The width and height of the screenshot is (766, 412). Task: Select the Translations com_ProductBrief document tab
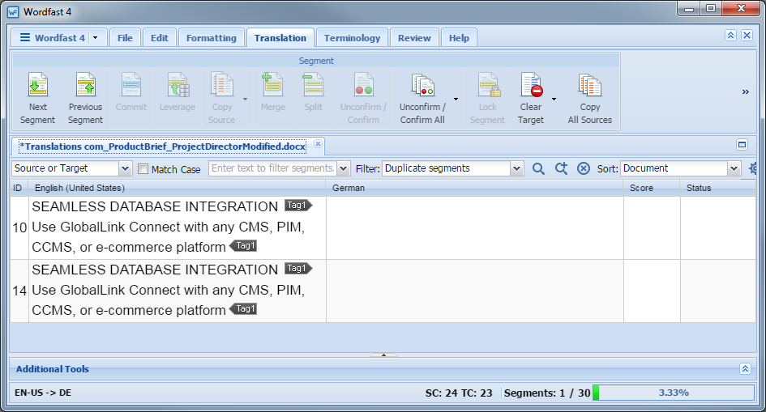(x=163, y=147)
